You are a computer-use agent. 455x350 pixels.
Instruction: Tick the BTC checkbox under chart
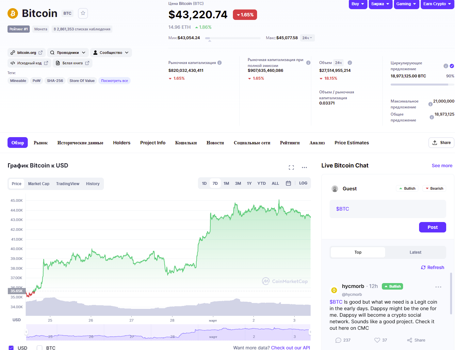[x=40, y=348]
